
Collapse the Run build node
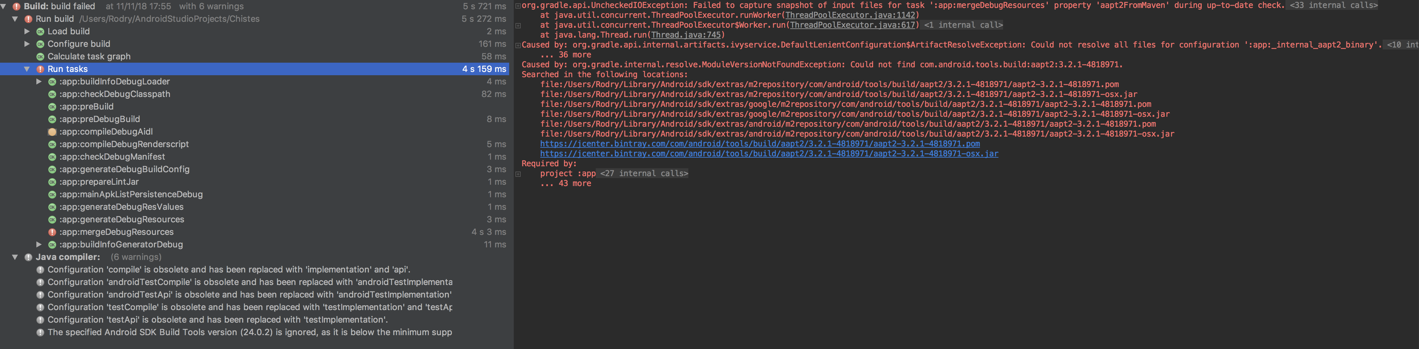coord(16,19)
